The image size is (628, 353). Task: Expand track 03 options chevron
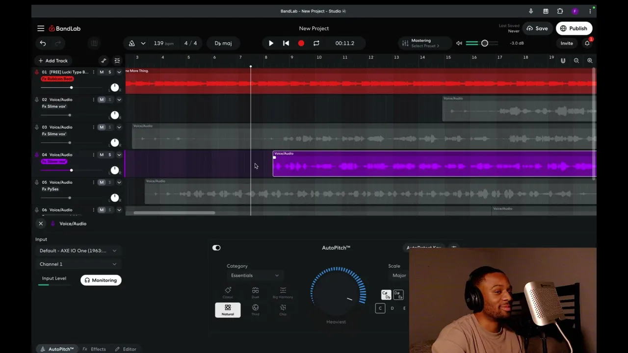coord(119,127)
